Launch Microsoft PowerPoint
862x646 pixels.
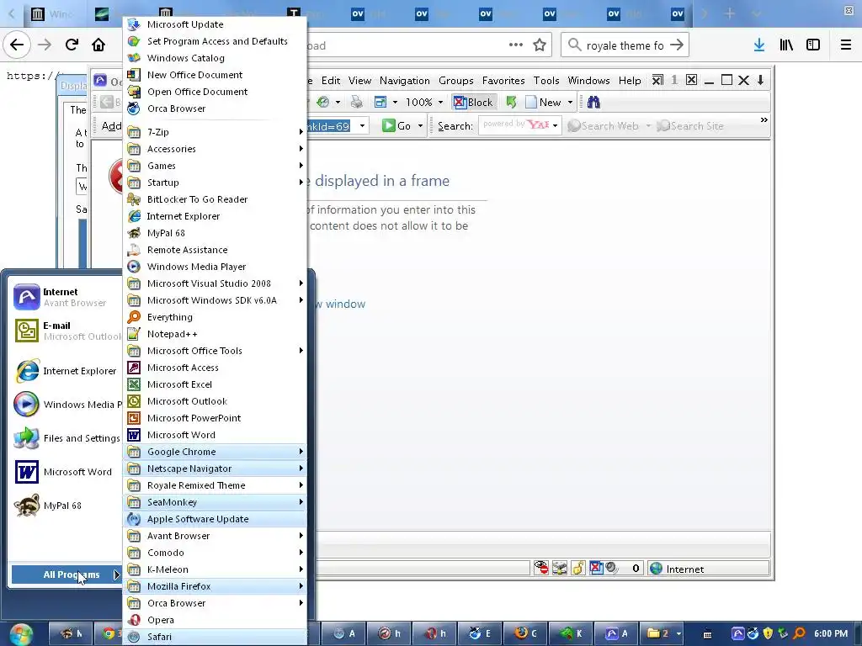[215, 418]
